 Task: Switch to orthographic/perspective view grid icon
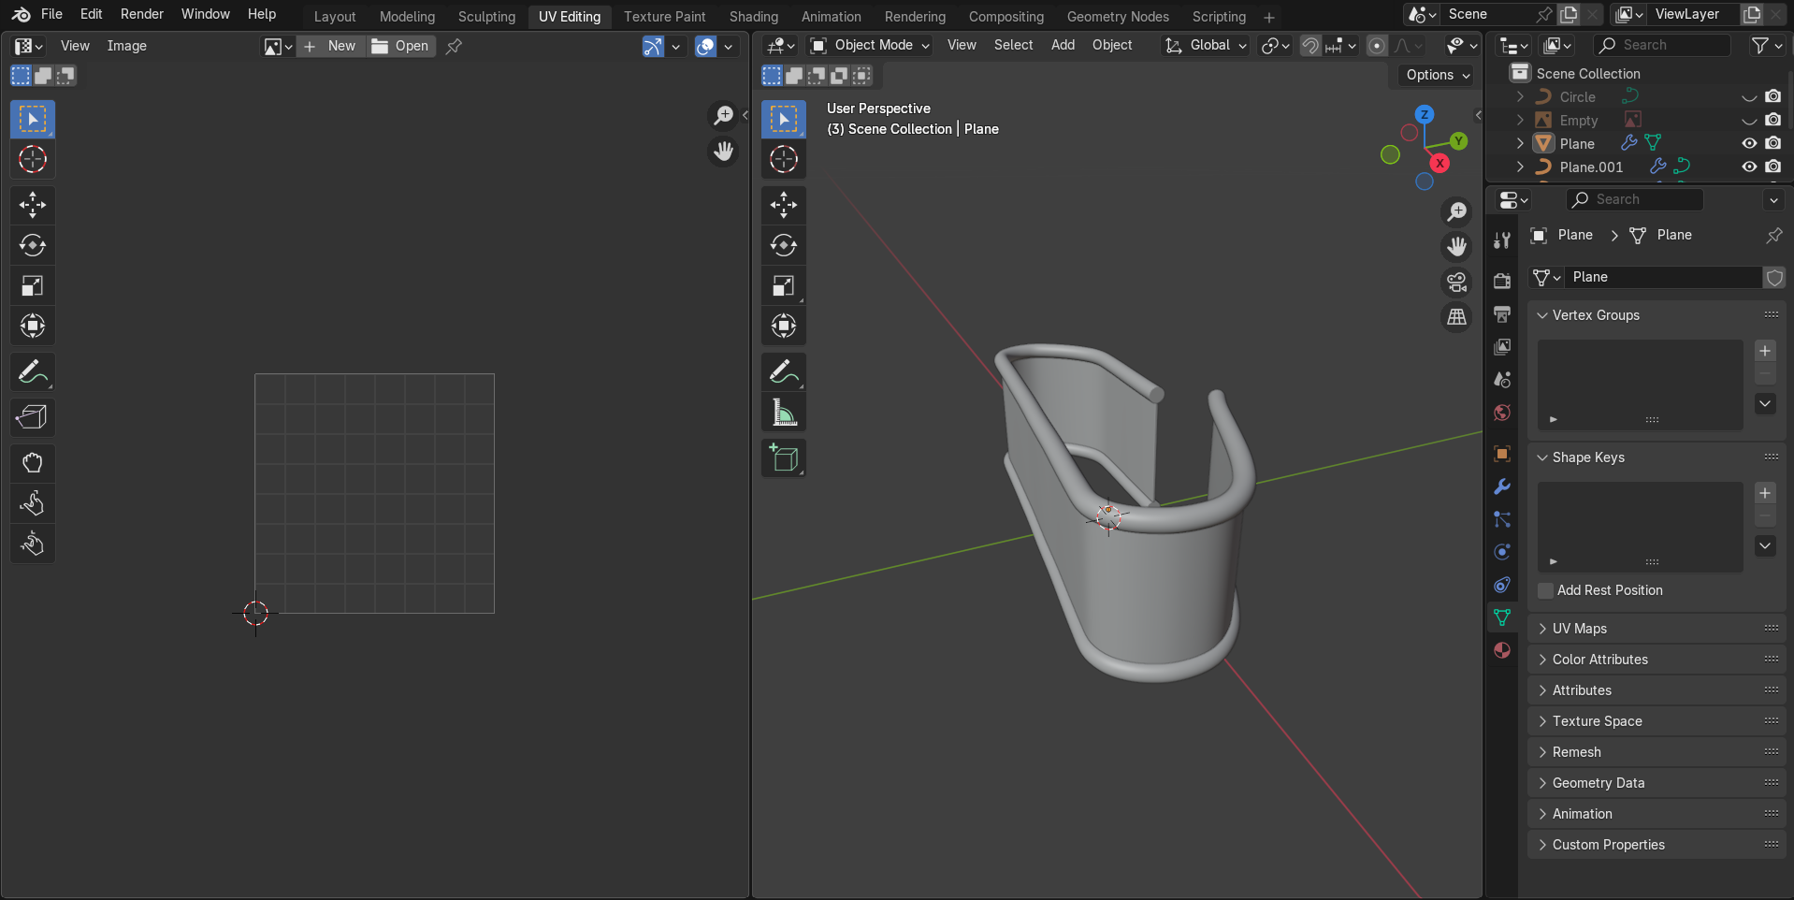1456,317
